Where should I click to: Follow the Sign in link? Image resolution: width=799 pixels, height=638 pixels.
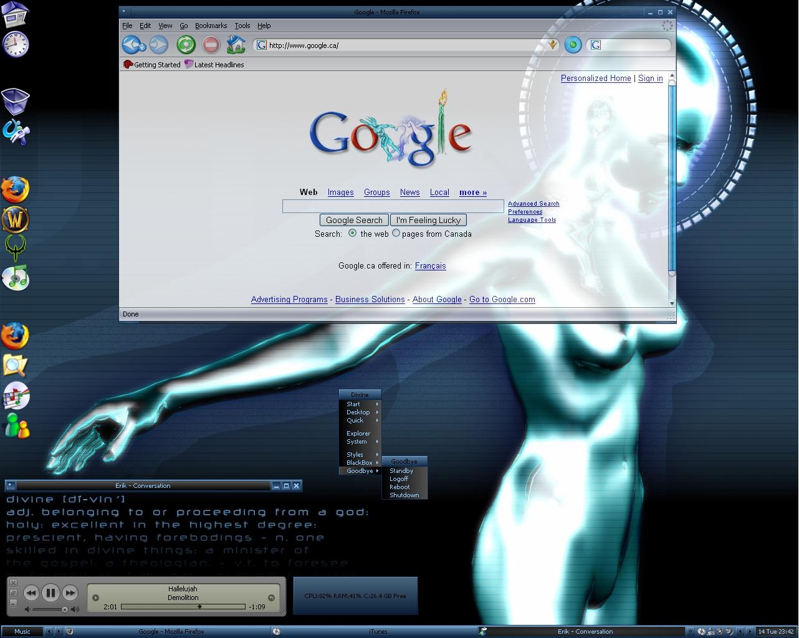coord(651,78)
